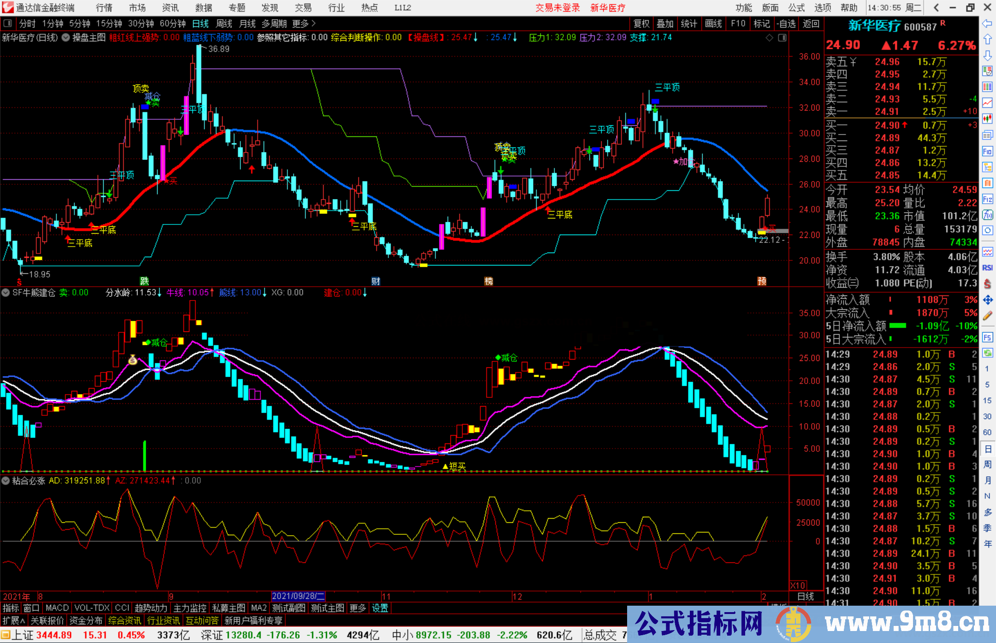Expand the 操盘主图 indicator dropdown arrow

point(66,38)
